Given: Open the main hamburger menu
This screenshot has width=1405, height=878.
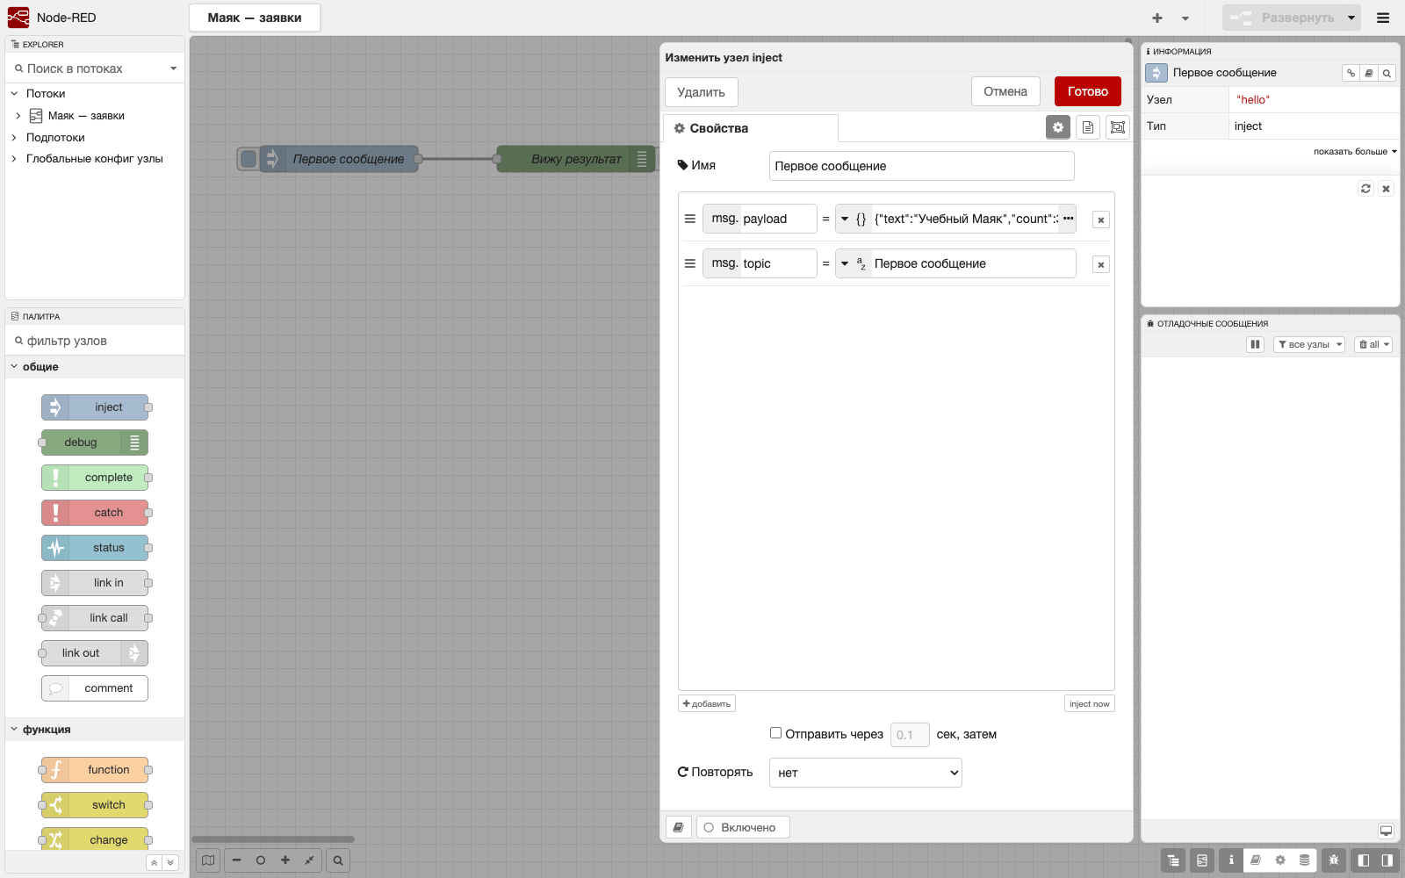Looking at the screenshot, I should pos(1383,18).
